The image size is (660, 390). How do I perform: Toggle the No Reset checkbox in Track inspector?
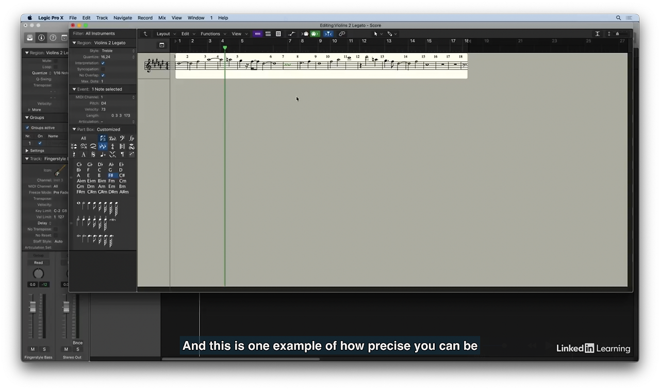click(56, 235)
